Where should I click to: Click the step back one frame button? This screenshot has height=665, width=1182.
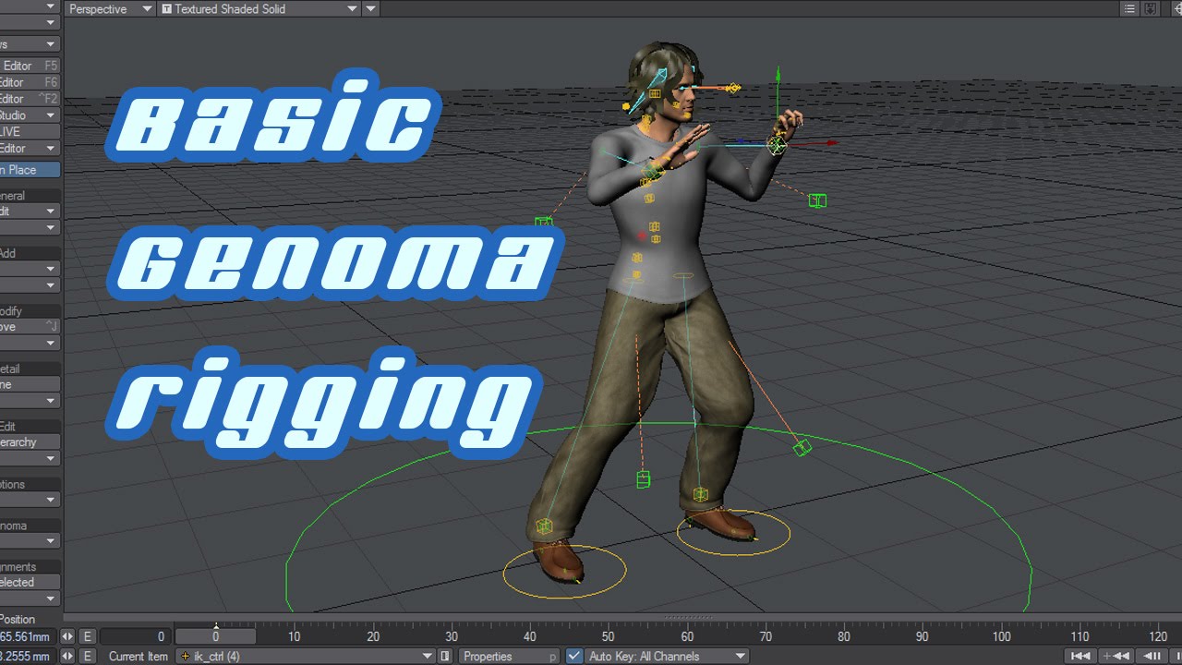[1153, 657]
